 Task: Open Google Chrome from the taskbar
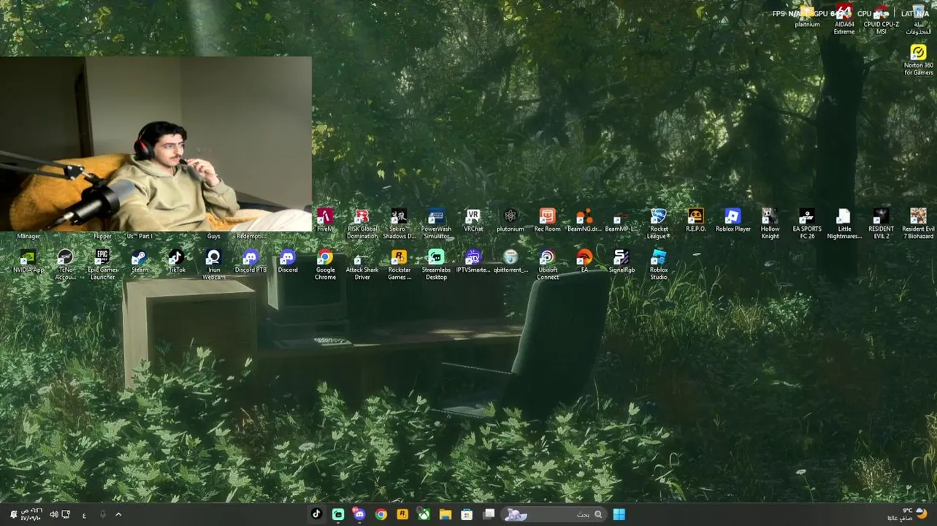[380, 514]
